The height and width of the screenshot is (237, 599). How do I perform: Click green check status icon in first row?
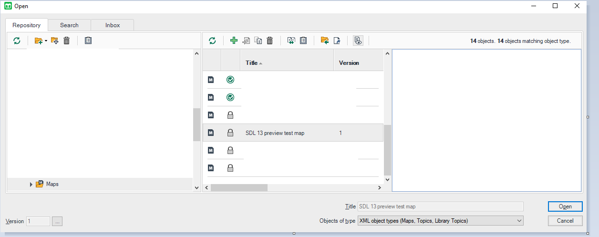230,80
